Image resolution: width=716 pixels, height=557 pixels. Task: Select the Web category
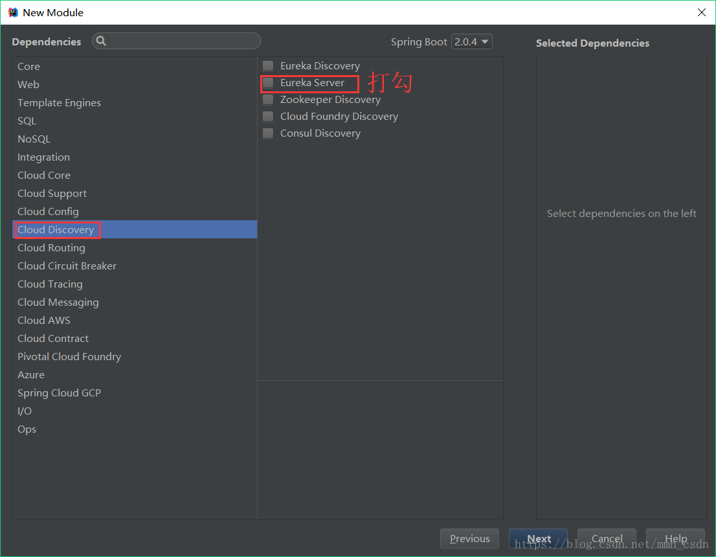[135, 85]
